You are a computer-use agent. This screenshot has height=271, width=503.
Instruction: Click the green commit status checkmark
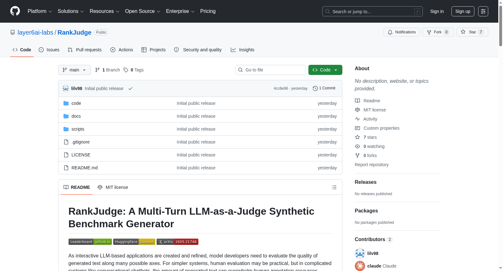coord(130,88)
